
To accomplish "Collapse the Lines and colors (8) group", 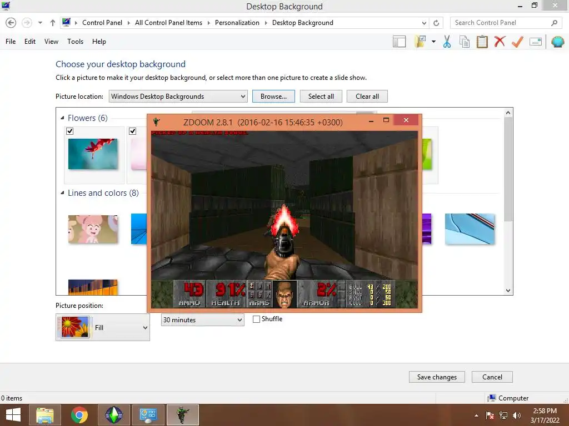I will [62, 193].
